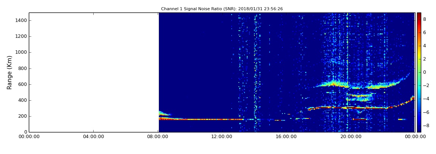Click the 16:00:00 x-axis time label
The width and height of the screenshot is (436, 154).
click(x=286, y=137)
